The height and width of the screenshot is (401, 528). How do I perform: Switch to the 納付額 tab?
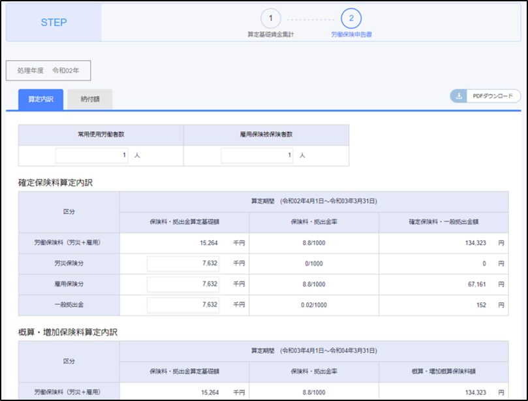point(90,100)
